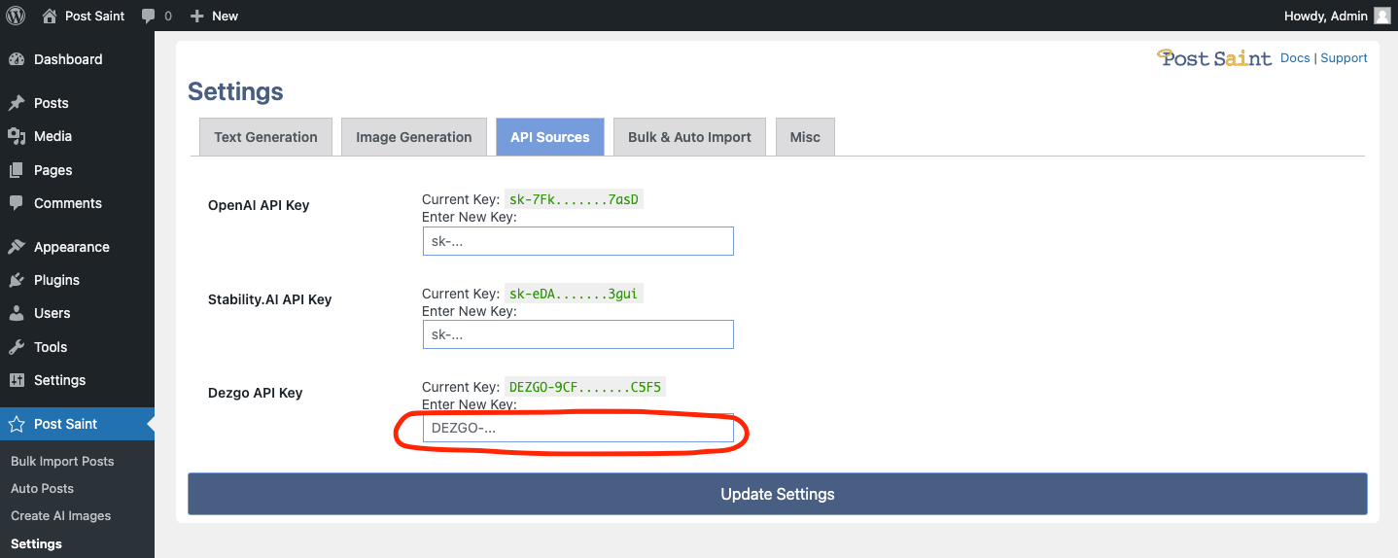Click the Dezgo API Key label
This screenshot has width=1398, height=558.
point(256,393)
